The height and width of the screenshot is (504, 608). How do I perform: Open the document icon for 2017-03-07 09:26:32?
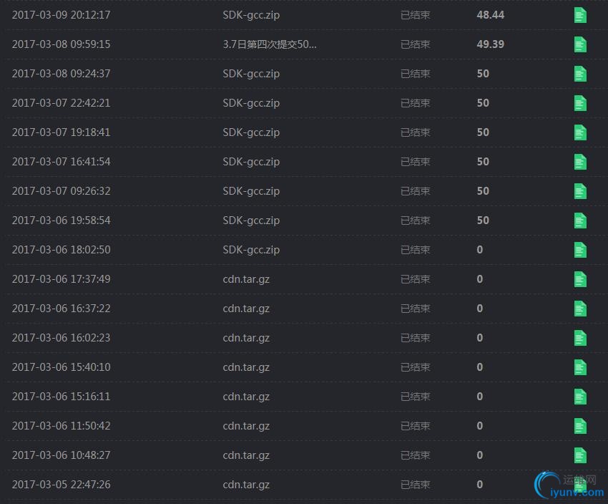[x=580, y=191]
